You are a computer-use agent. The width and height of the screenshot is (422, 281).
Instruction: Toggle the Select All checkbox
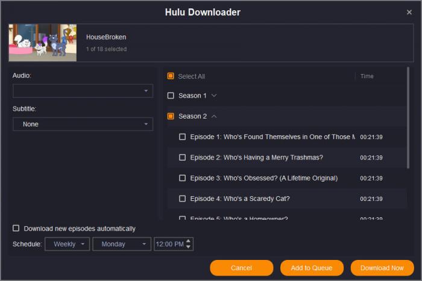171,76
